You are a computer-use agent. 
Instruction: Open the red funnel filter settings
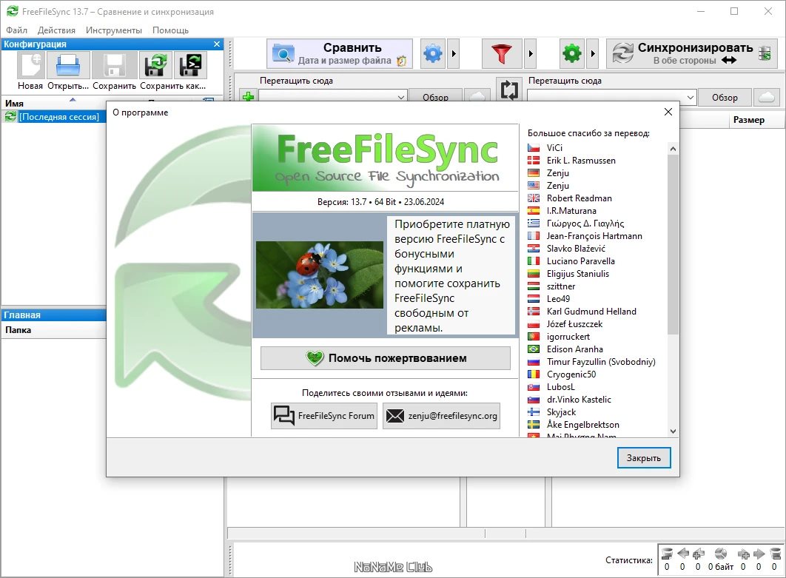pos(502,53)
